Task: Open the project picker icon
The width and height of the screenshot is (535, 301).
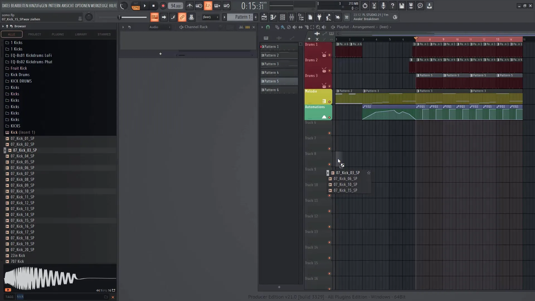Action: (x=310, y=17)
